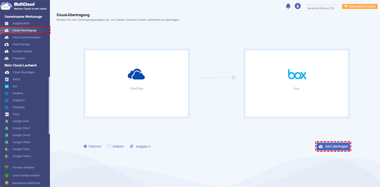Click the Google Fotos1 pinwheel icon
This screenshot has width=380, height=187.
(x=7, y=156)
